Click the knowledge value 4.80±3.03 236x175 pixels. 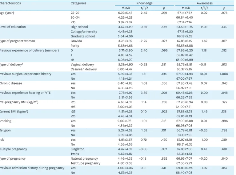(x=125, y=163)
